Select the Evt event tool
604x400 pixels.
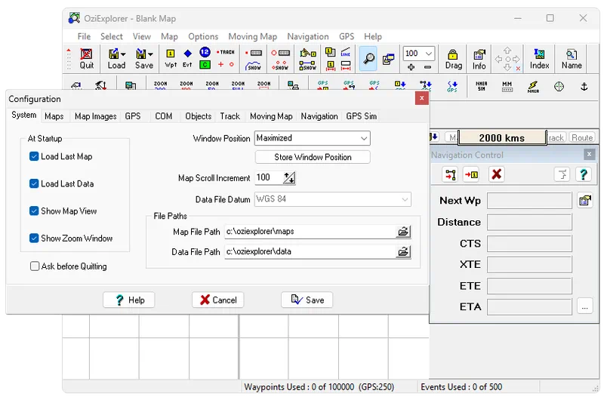point(187,59)
